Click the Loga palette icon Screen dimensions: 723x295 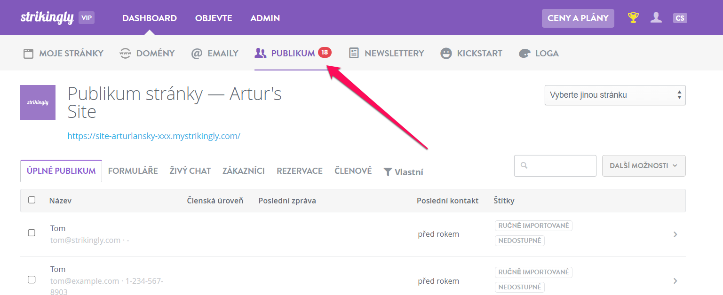coord(524,54)
